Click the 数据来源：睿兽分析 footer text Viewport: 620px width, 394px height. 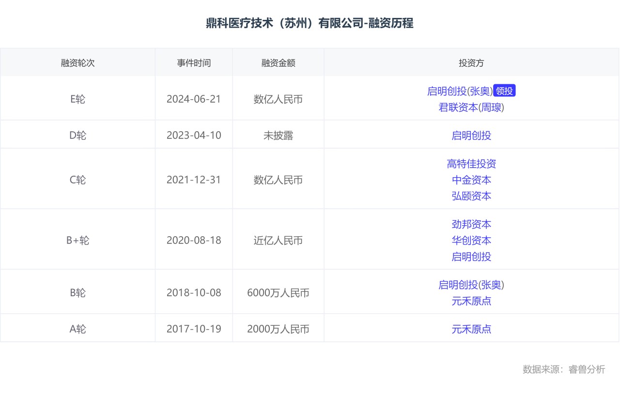coord(564,369)
